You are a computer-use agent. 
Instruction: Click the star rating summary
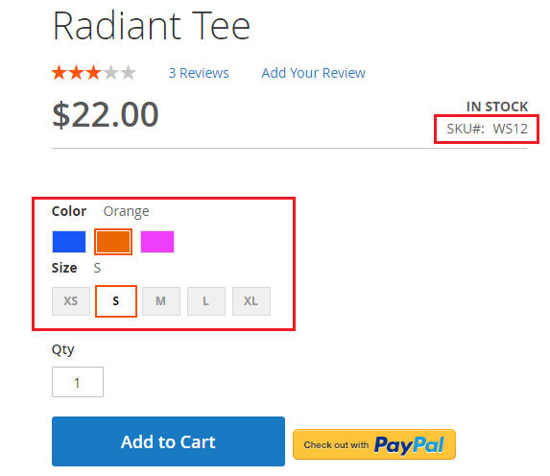coord(94,73)
